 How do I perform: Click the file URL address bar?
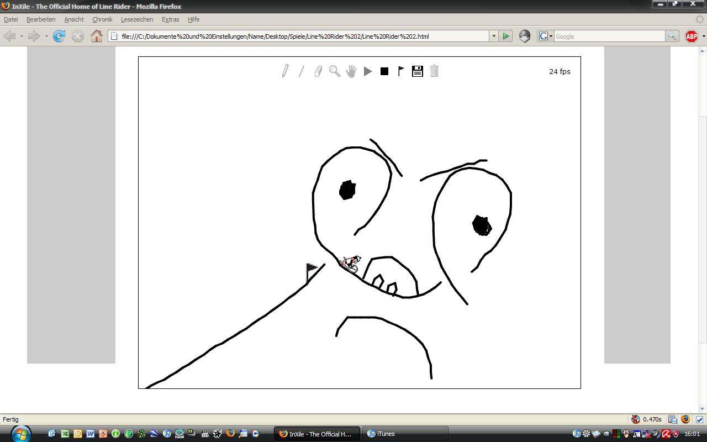click(298, 36)
